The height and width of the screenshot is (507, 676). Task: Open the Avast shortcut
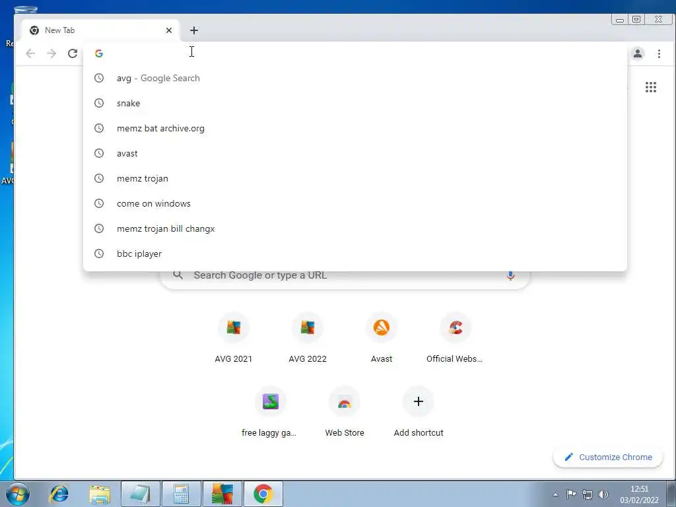coord(382,338)
